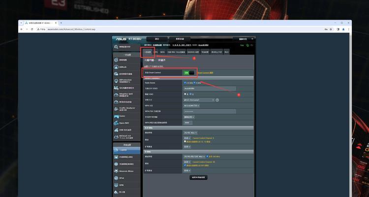Open AiCloud 2.0 in the sidebar
Viewport: 369px width, 197px height.
[126, 137]
